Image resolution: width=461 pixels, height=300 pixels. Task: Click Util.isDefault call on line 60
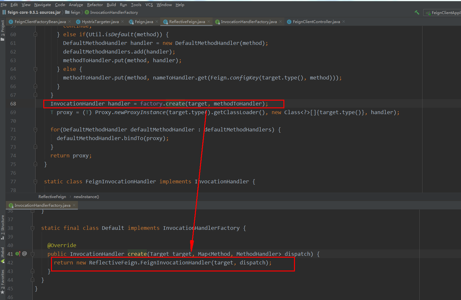coord(111,35)
